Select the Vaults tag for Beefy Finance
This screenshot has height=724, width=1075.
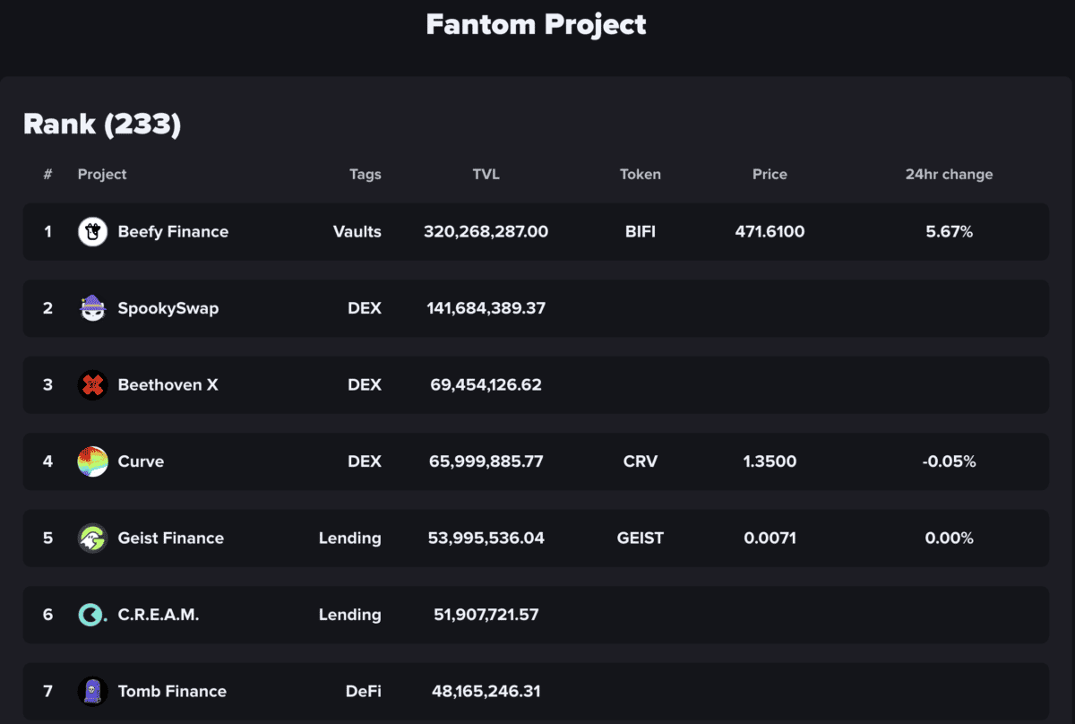[357, 232]
